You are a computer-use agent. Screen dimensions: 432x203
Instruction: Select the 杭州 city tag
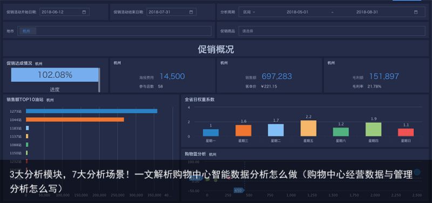(26, 31)
